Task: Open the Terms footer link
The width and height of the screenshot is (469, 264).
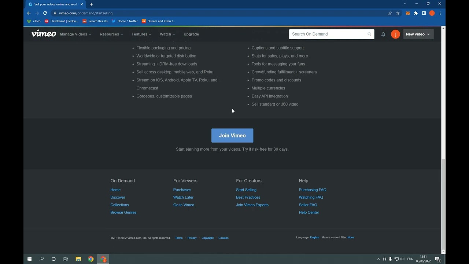Action: click(x=179, y=238)
